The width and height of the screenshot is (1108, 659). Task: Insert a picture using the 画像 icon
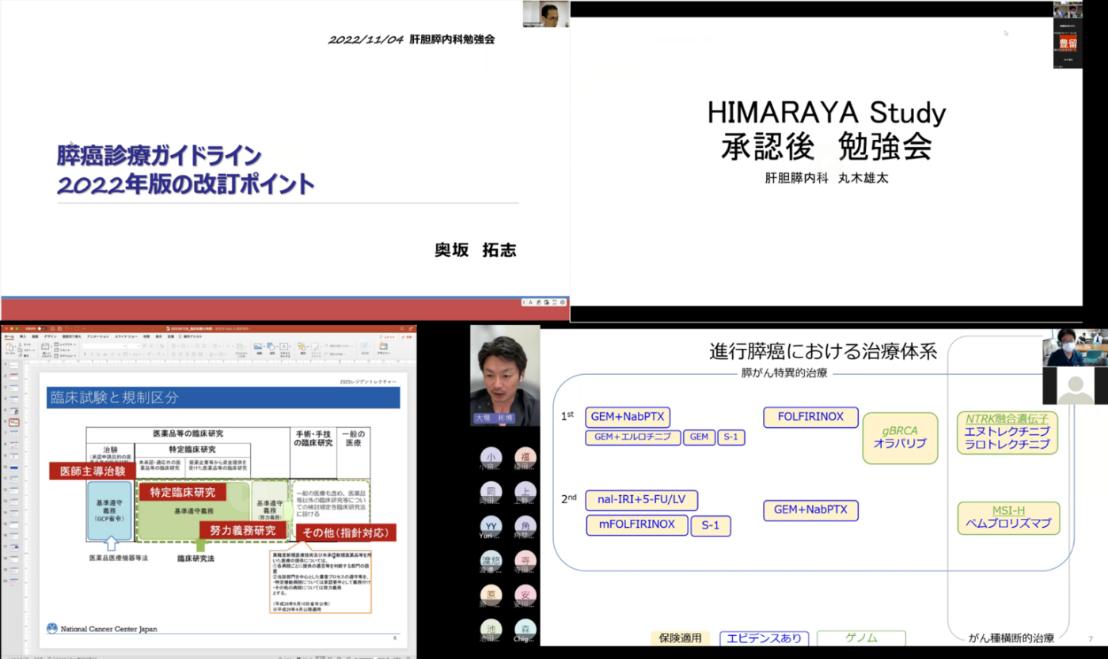point(258,347)
